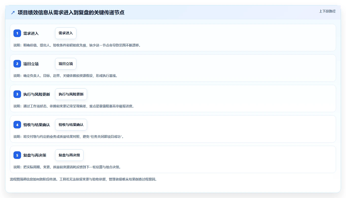Click the description starting 说明：通过工作项状态
346x198 pixels.
[x=74, y=106]
